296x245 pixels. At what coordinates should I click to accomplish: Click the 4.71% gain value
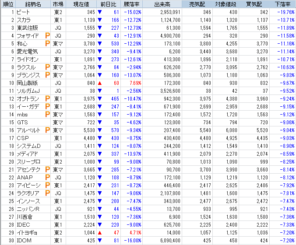coord(135,233)
